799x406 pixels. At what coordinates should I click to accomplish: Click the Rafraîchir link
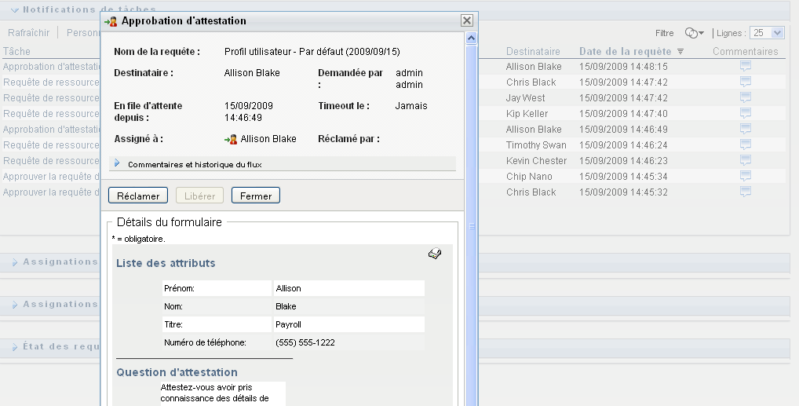28,33
